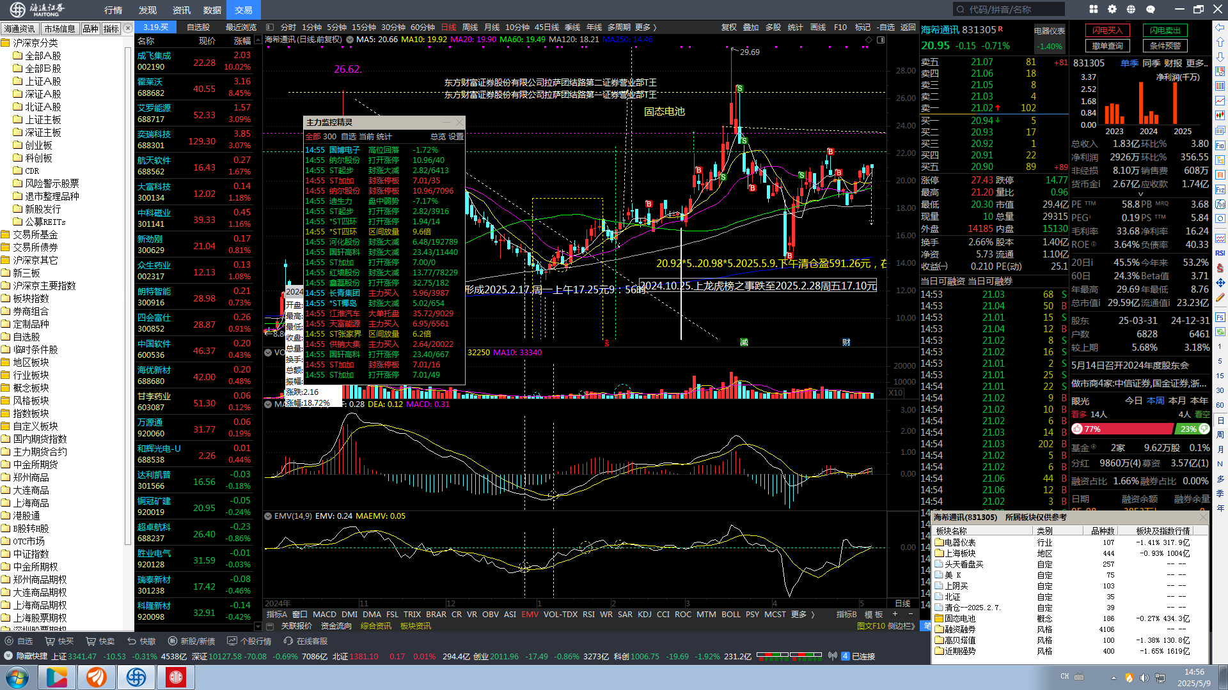Open the 行情 top menu

pos(113,10)
